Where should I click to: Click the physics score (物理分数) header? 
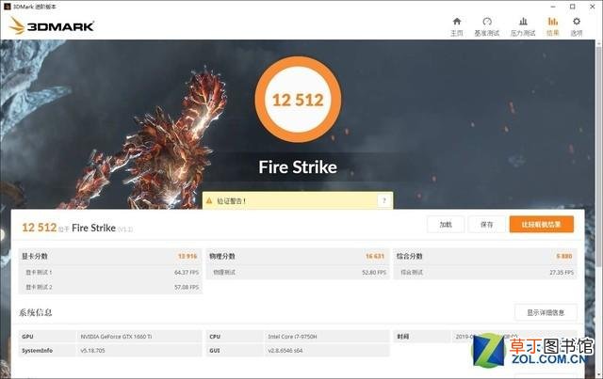222,256
